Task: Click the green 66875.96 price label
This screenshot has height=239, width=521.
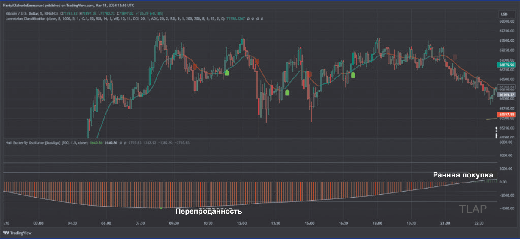Action: click(x=506, y=65)
